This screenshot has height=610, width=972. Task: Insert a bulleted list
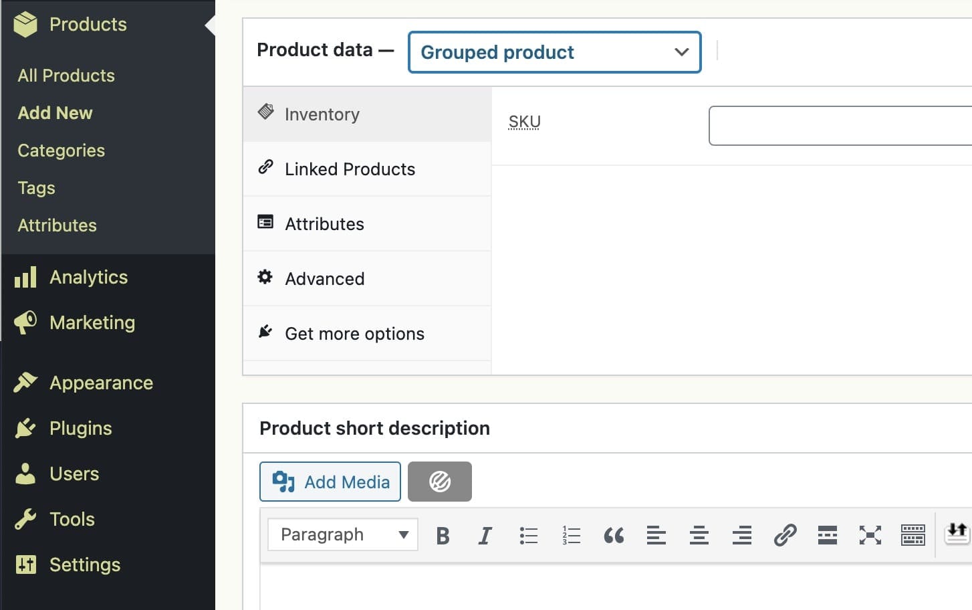pos(528,536)
